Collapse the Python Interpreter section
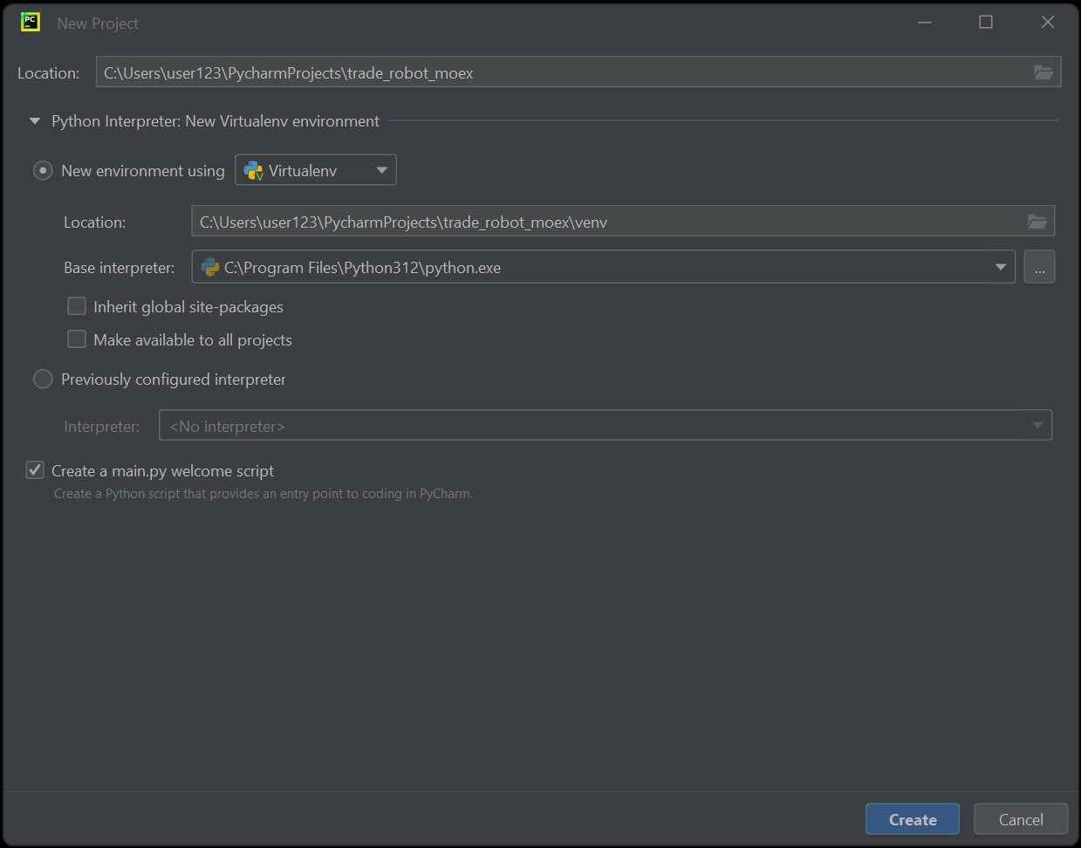Image resolution: width=1081 pixels, height=848 pixels. 35,121
